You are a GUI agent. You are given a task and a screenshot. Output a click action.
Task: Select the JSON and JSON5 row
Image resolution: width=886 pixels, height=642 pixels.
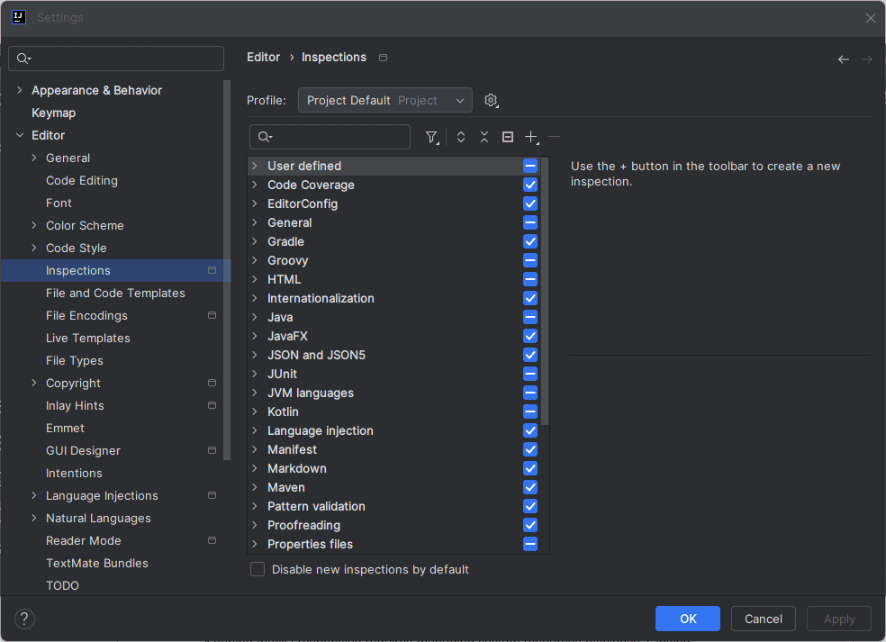(x=394, y=355)
